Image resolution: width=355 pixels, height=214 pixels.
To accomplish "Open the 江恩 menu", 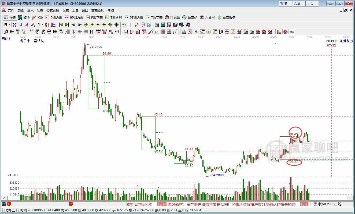I will point(40,10).
